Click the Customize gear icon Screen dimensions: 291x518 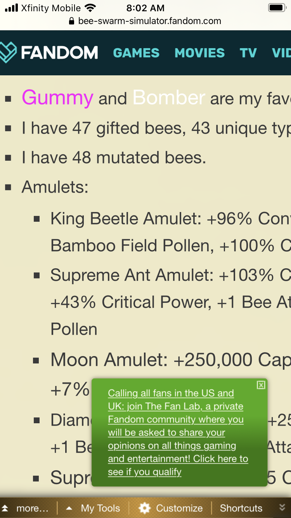coord(144,508)
